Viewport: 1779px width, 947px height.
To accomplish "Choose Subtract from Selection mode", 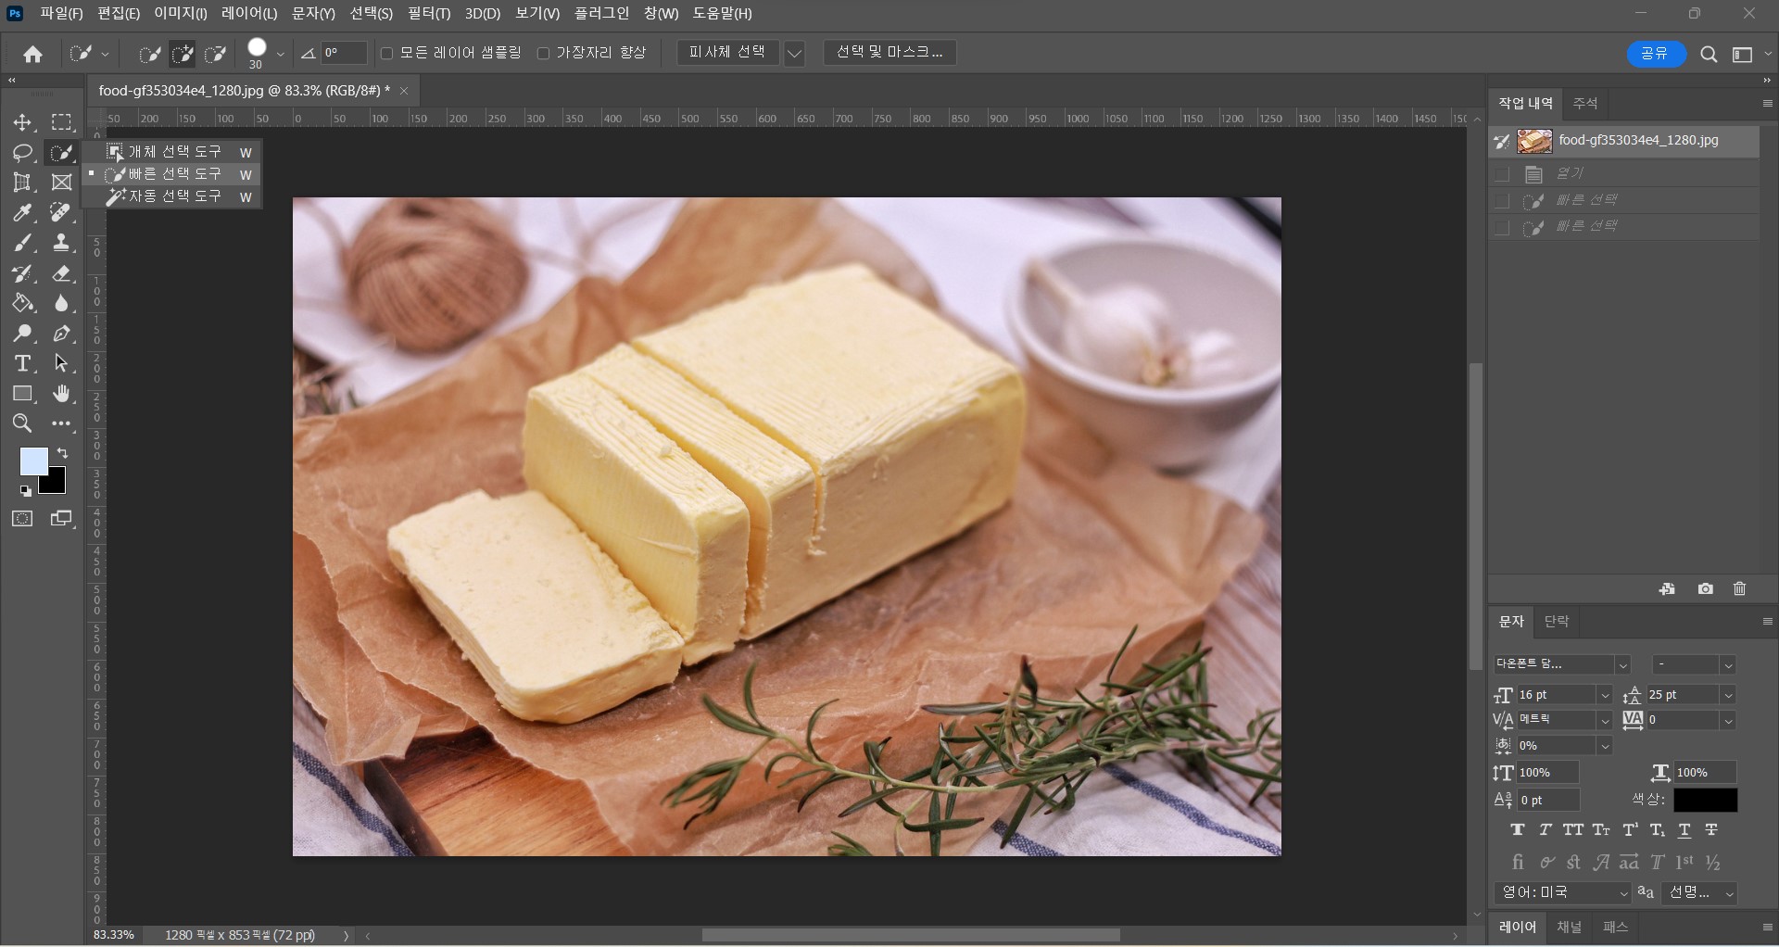I will pyautogui.click(x=216, y=54).
